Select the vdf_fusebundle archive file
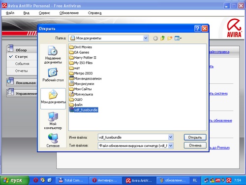This screenshot has width=246, height=185. point(84,110)
